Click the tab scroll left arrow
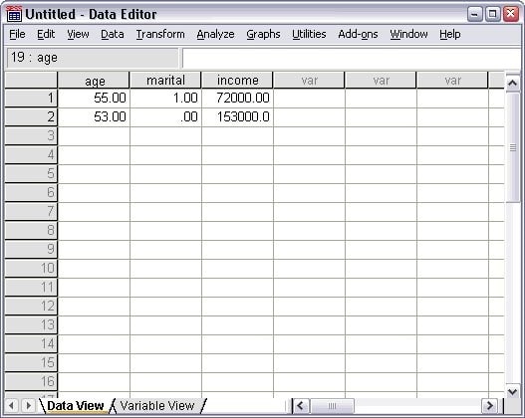 pos(11,406)
